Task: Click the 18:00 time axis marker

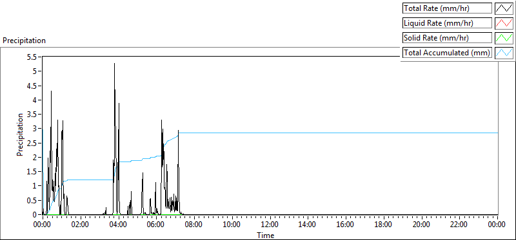Action: [383, 225]
